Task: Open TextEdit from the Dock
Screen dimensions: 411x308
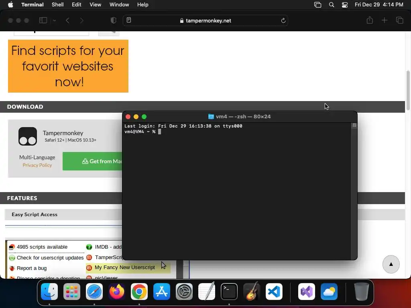Action: click(207, 292)
